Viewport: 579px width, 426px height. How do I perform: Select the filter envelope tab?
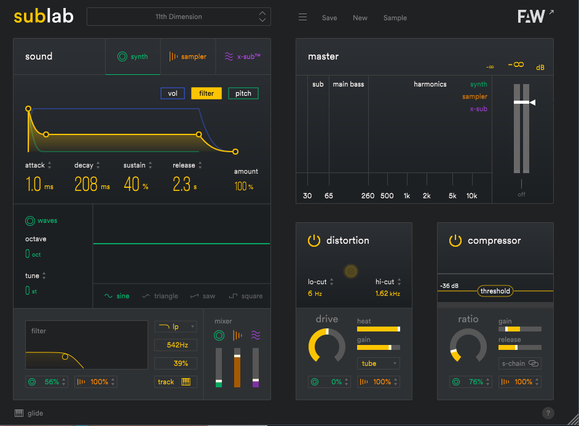click(207, 93)
